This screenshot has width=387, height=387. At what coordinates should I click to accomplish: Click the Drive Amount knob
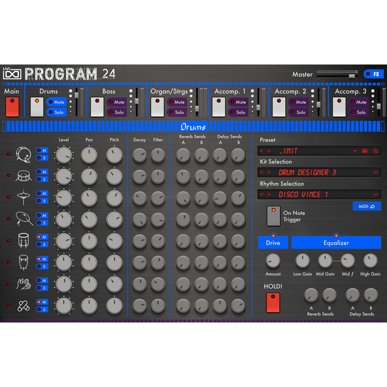(273, 261)
